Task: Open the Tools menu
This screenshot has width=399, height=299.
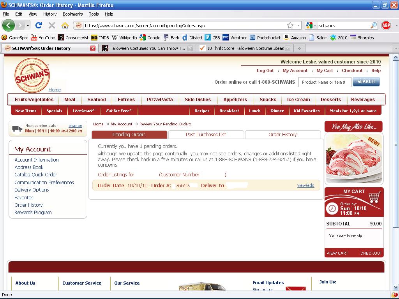Action: (94, 14)
